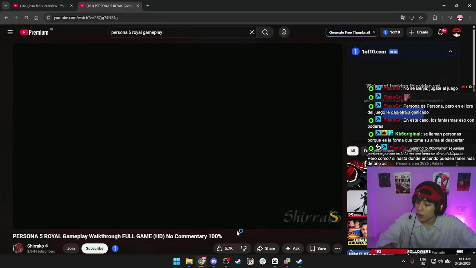Open the tab search dropdown arrow
476x268 pixels.
point(6,6)
